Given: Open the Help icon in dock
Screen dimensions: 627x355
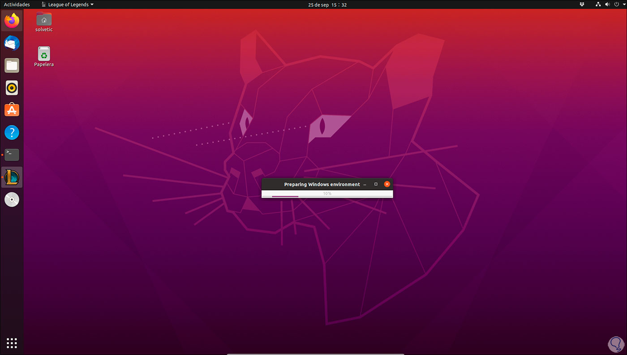Looking at the screenshot, I should coord(12,133).
